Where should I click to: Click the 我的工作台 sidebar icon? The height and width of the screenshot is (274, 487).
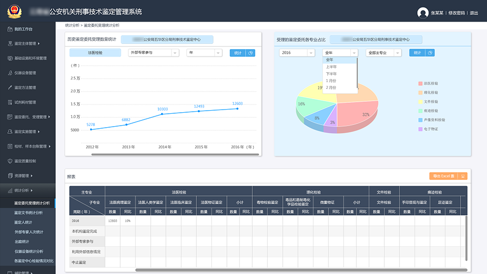10,29
